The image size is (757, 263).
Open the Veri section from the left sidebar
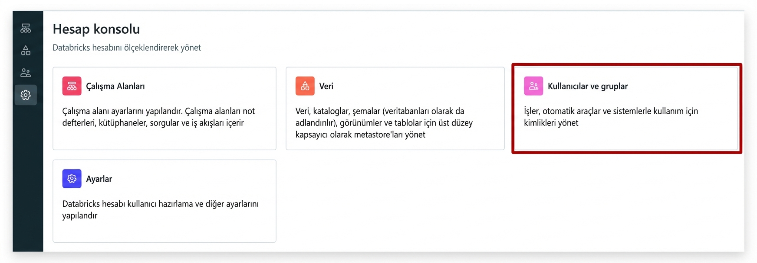click(26, 50)
